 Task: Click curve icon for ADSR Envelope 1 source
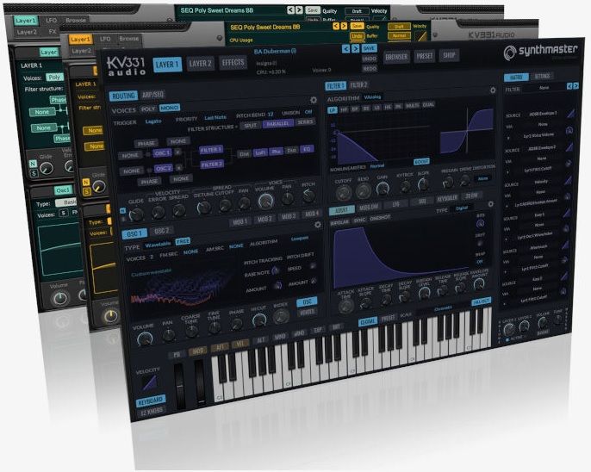pos(571,113)
